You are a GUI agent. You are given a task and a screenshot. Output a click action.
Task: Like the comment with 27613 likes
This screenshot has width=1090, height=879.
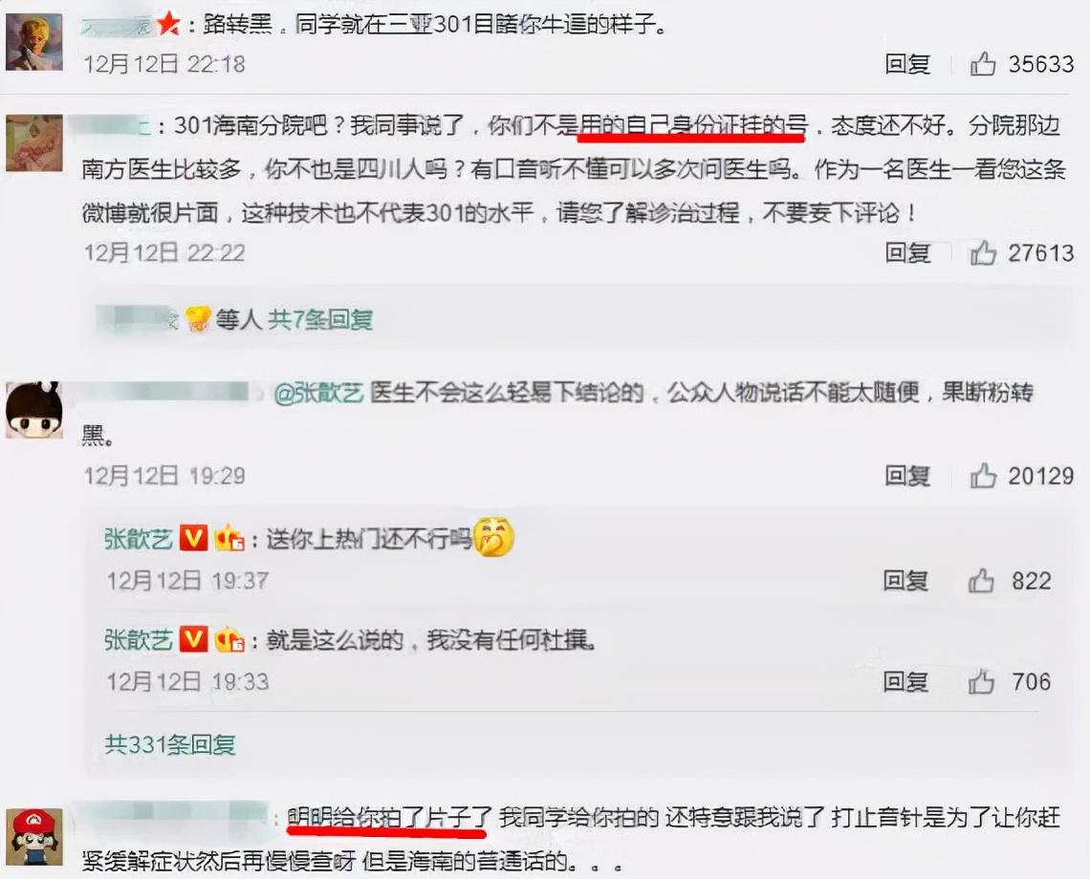[983, 253]
